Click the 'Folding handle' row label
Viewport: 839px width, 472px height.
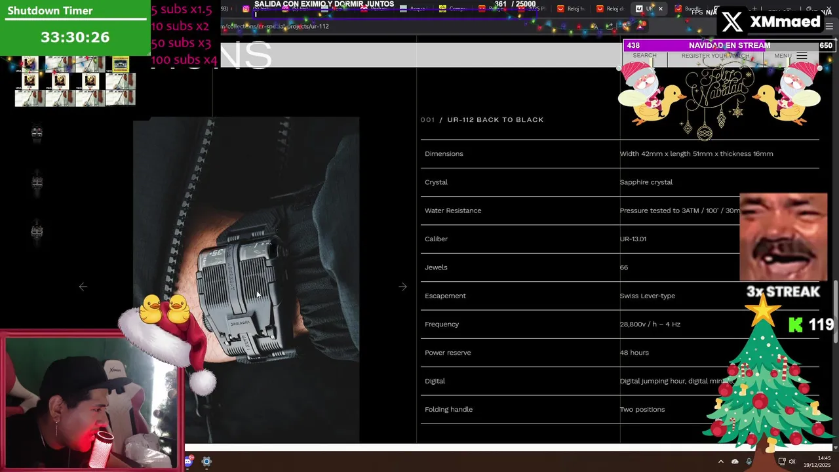pyautogui.click(x=448, y=409)
